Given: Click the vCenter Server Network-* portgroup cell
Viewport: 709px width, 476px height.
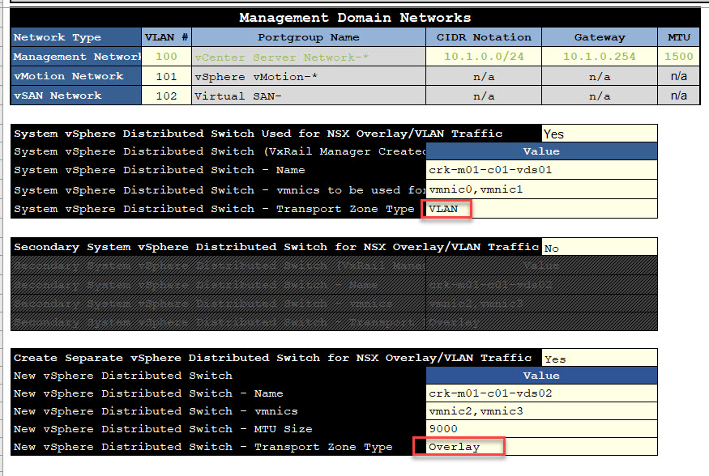Looking at the screenshot, I should click(309, 57).
